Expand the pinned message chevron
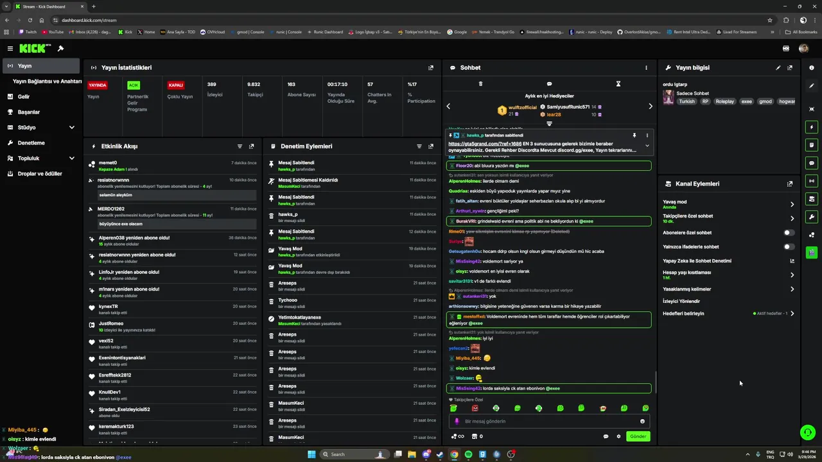 pos(647,146)
